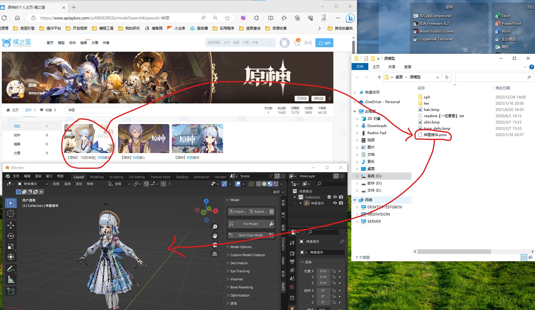535x310 pixels.
Task: Expand 神里绫华 armature in outliner tree
Action: 301,203
